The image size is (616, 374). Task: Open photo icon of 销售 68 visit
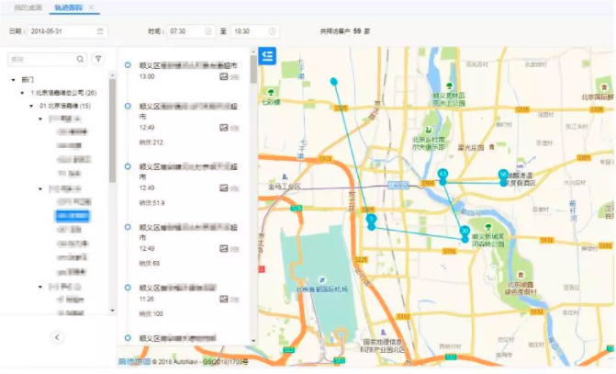coord(223,248)
